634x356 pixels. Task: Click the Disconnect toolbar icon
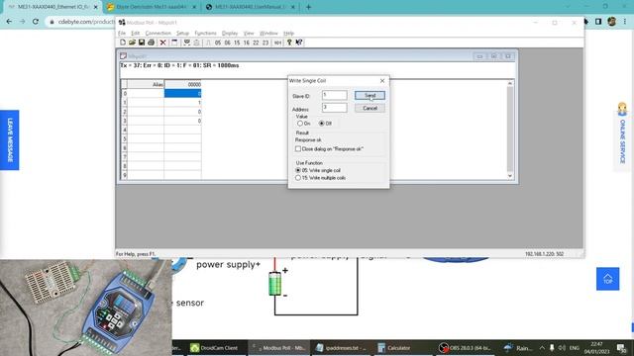pos(196,43)
